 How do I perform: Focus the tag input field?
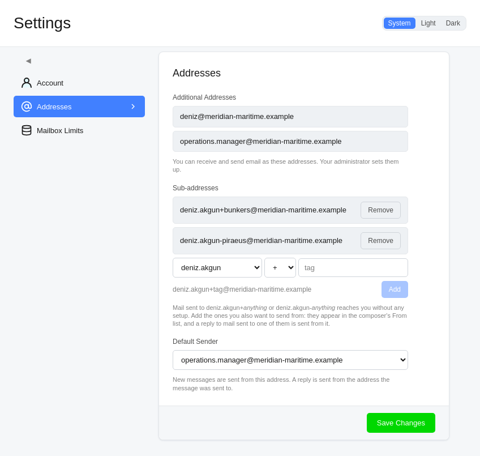[x=353, y=267]
